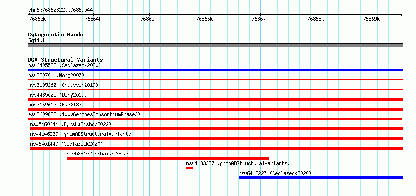Select the blue bar for nsv6405588
The width and height of the screenshot is (416, 196).
coord(215,70)
